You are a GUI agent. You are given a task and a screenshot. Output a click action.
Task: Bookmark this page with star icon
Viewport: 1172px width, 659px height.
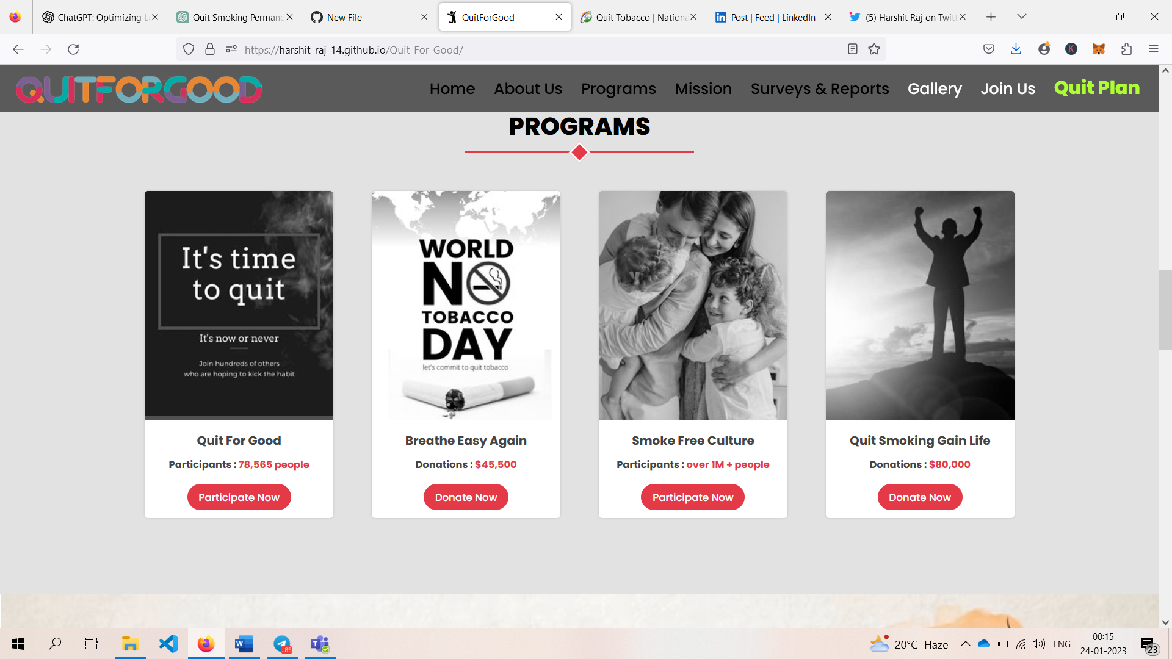[x=874, y=49]
